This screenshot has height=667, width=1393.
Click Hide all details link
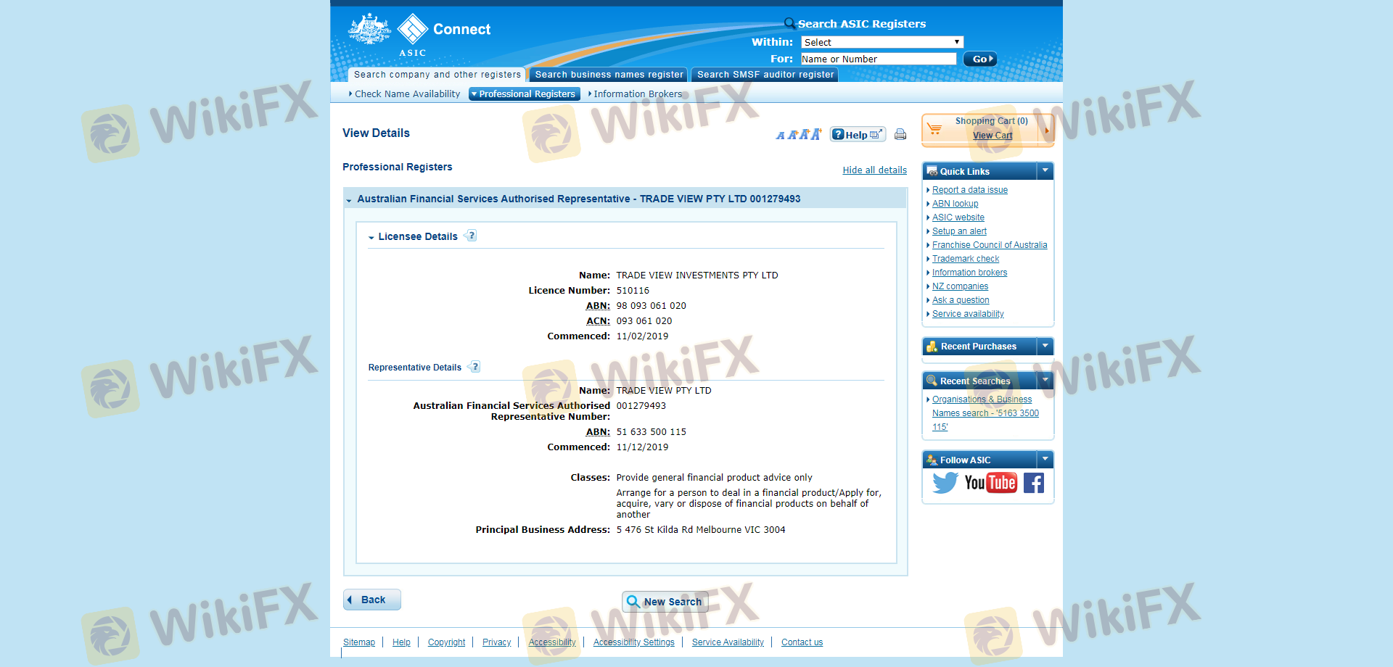[874, 170]
